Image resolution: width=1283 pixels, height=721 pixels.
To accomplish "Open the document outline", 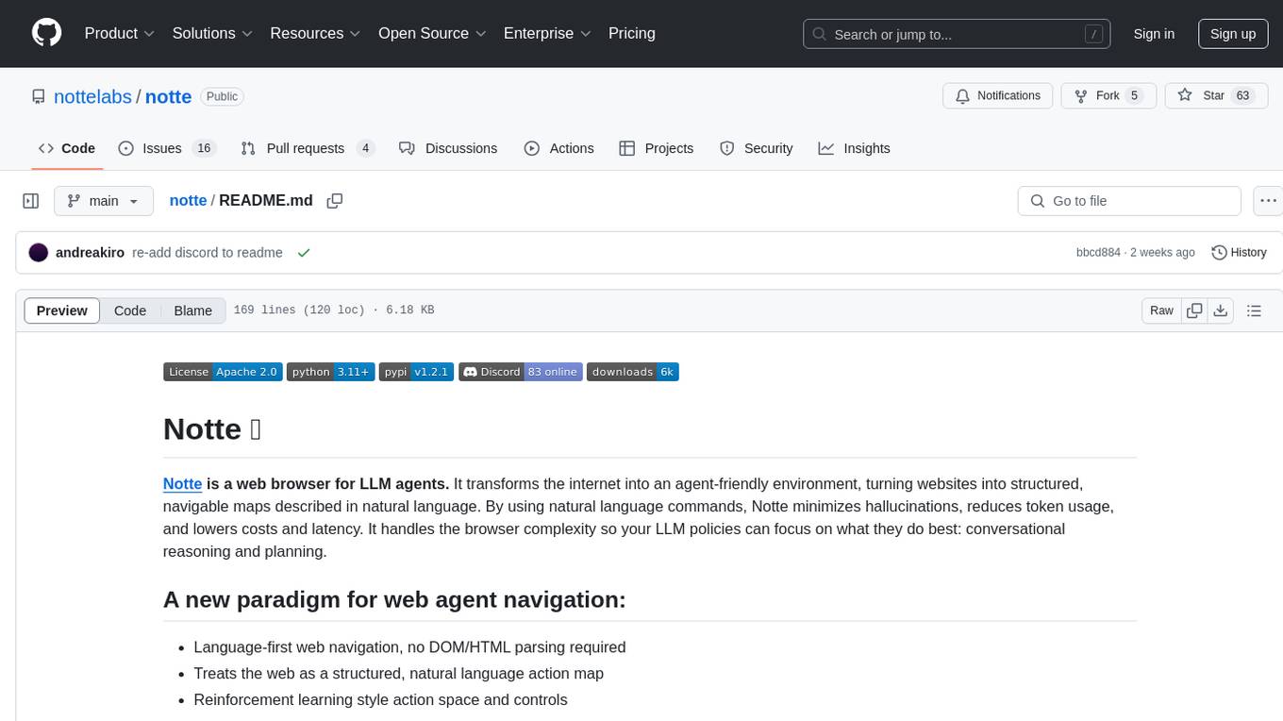I will pyautogui.click(x=1254, y=310).
